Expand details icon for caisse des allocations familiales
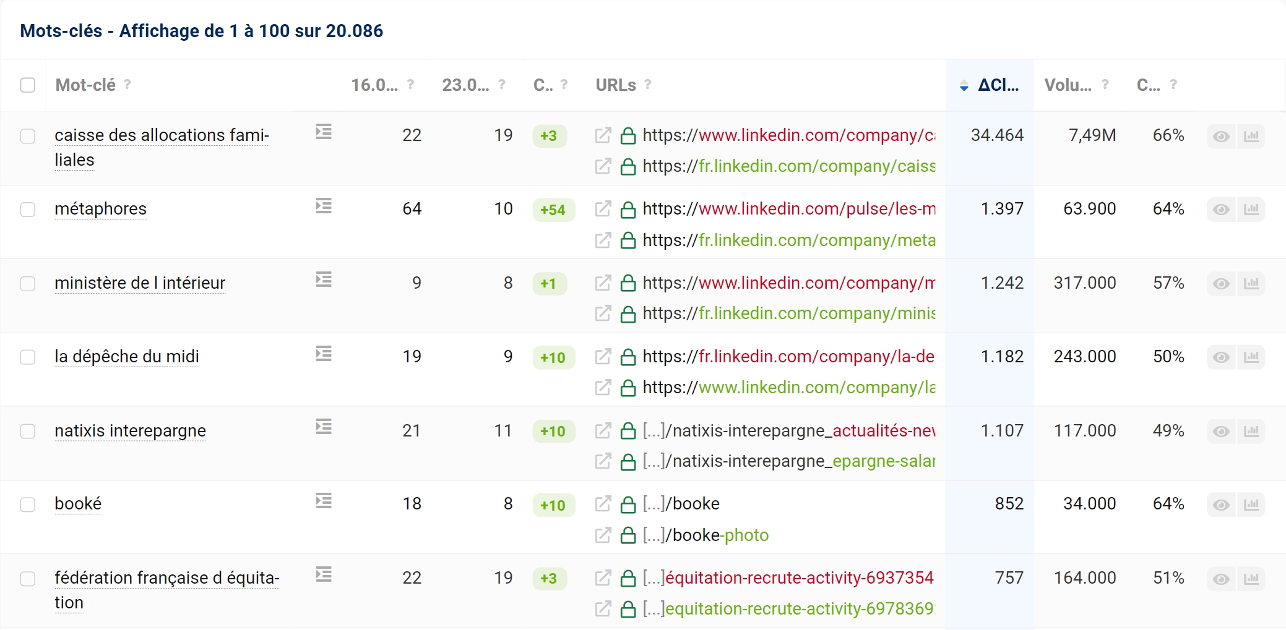This screenshot has width=1286, height=630. point(324,132)
